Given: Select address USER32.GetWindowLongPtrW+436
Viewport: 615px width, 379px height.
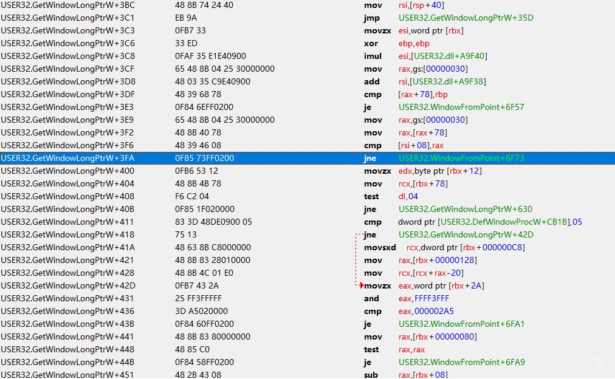Looking at the screenshot, I should coord(67,311).
